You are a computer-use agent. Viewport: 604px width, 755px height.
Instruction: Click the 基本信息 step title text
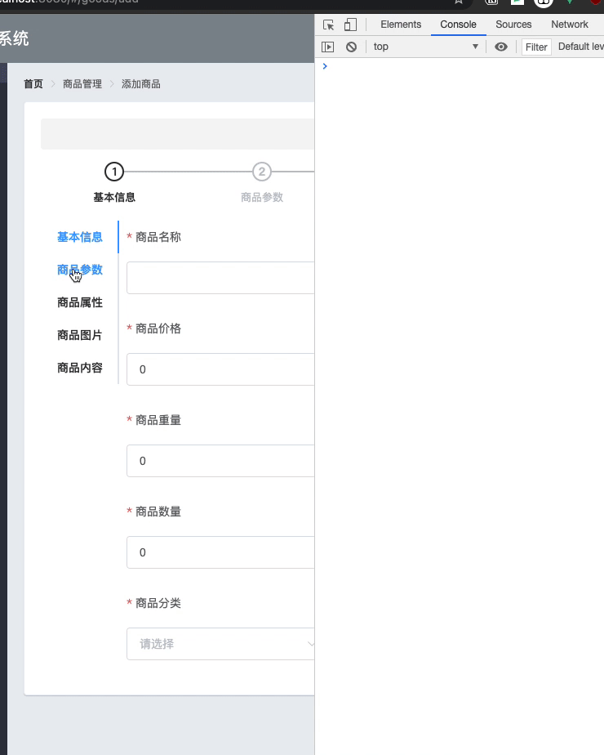(114, 198)
